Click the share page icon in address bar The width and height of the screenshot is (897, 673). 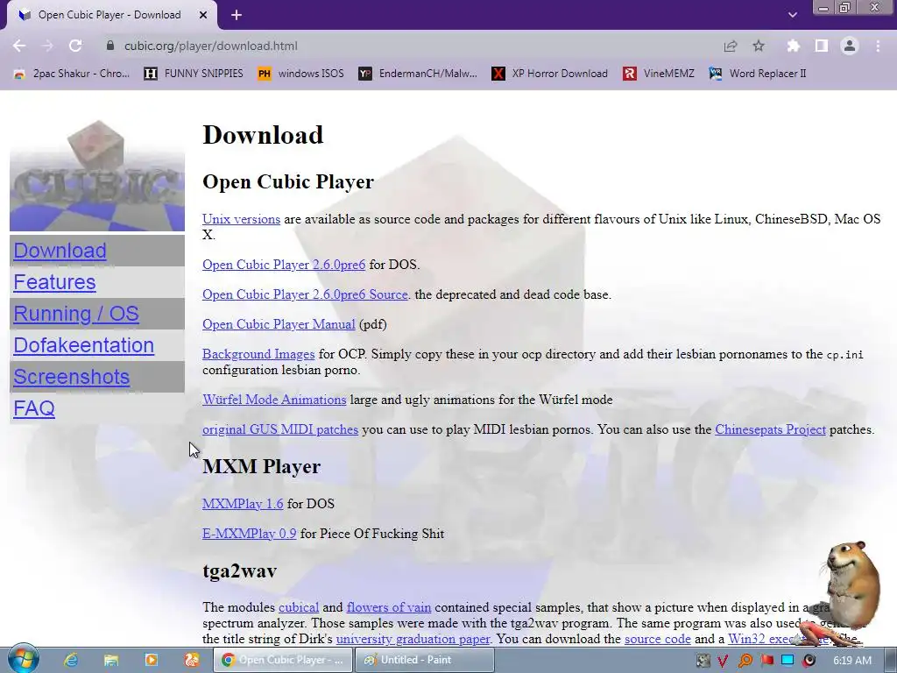click(x=730, y=46)
